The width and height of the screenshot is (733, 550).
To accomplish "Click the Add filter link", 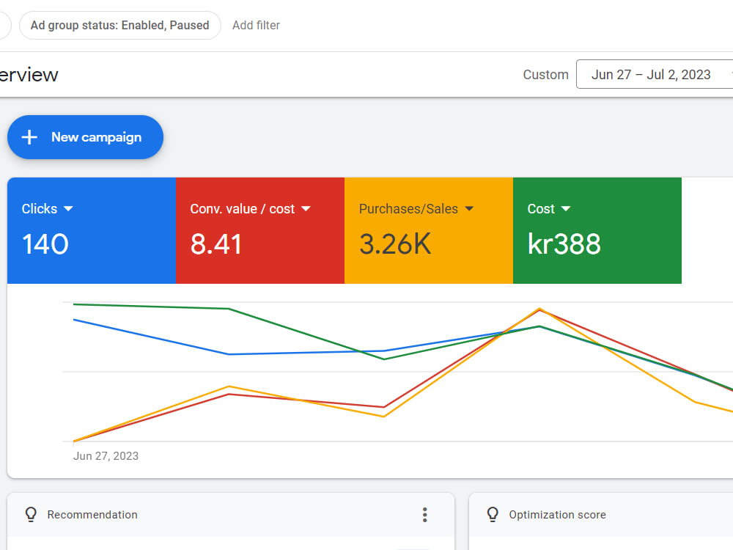I will coord(256,25).
